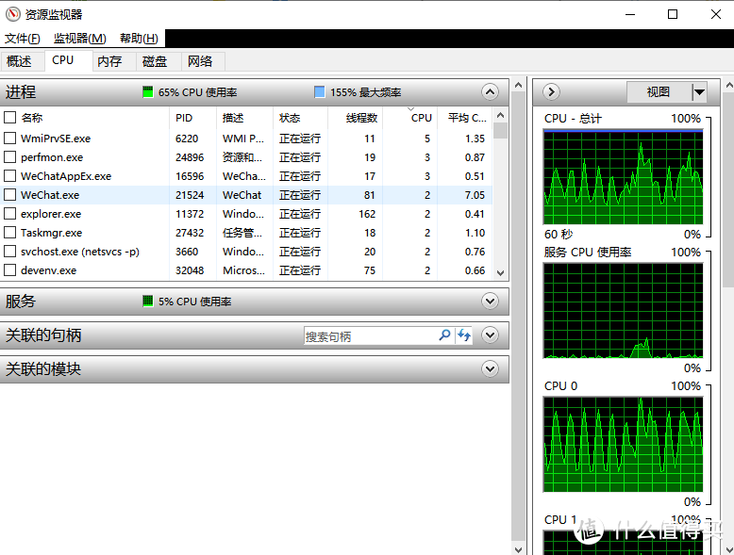Check the perfmon.exe process checkbox
Image resolution: width=734 pixels, height=555 pixels.
9,157
